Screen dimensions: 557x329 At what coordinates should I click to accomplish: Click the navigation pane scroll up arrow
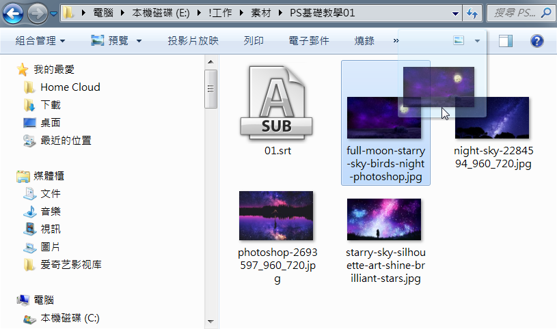point(210,62)
